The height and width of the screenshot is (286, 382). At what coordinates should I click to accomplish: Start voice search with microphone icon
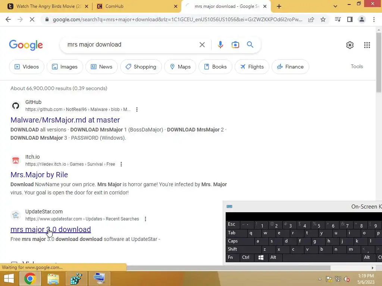click(220, 45)
